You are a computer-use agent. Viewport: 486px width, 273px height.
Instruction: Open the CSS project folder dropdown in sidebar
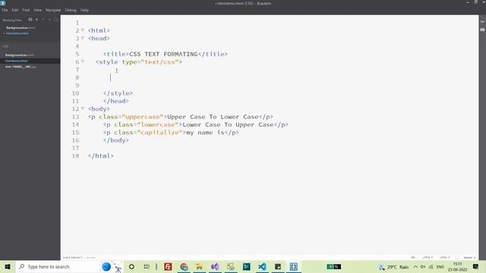(x=5, y=46)
